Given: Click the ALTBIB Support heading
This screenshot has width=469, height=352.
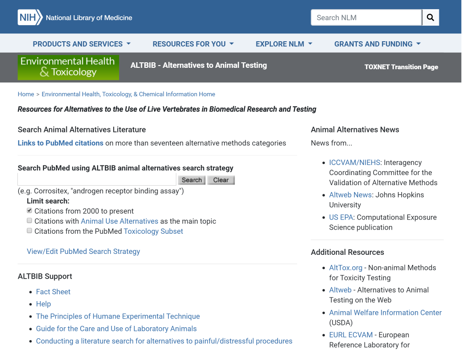Looking at the screenshot, I should point(45,276).
